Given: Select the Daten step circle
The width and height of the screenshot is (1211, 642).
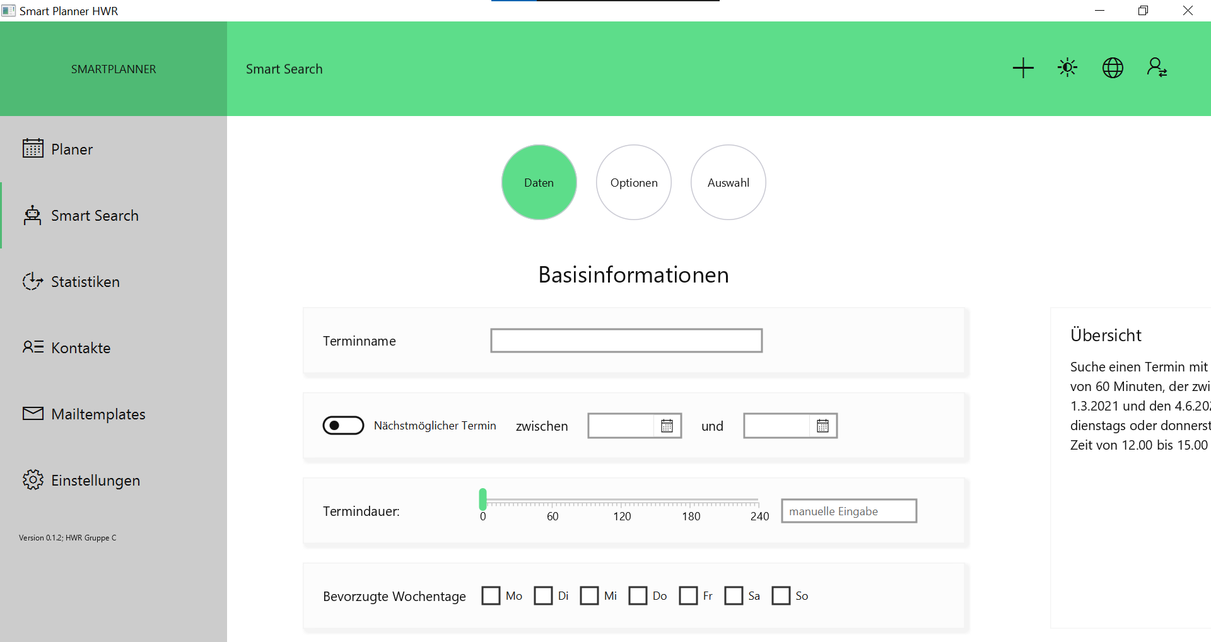Looking at the screenshot, I should point(539,182).
